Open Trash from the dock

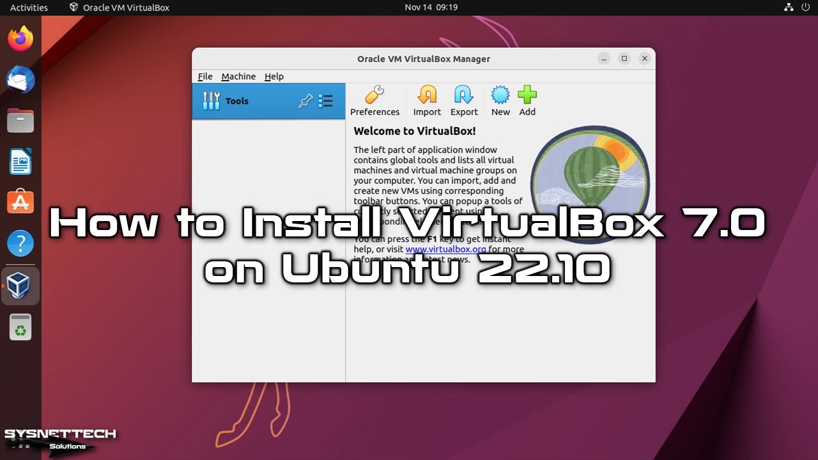coord(20,327)
